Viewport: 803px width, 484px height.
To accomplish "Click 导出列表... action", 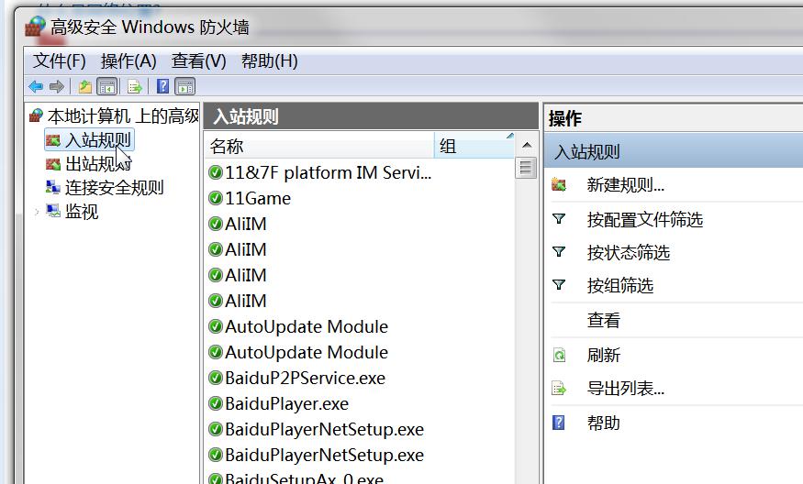I will 625,389.
